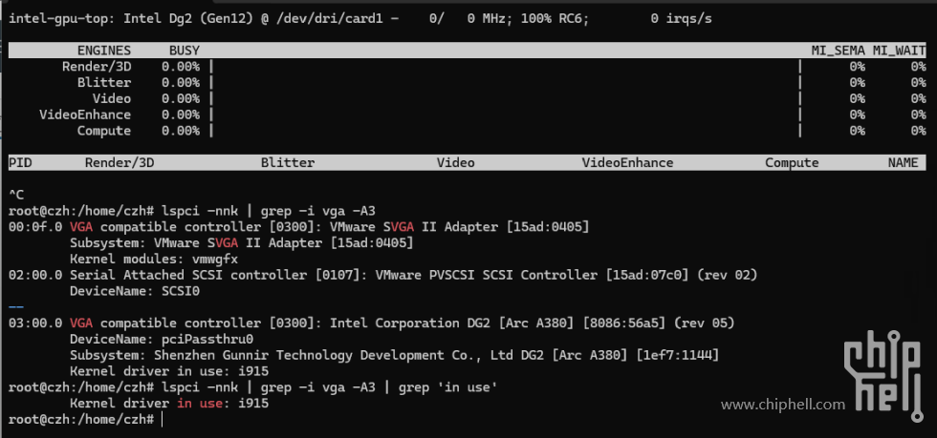937x438 pixels.
Task: Click the VMware SVGA II Adapter line
Action: point(299,227)
